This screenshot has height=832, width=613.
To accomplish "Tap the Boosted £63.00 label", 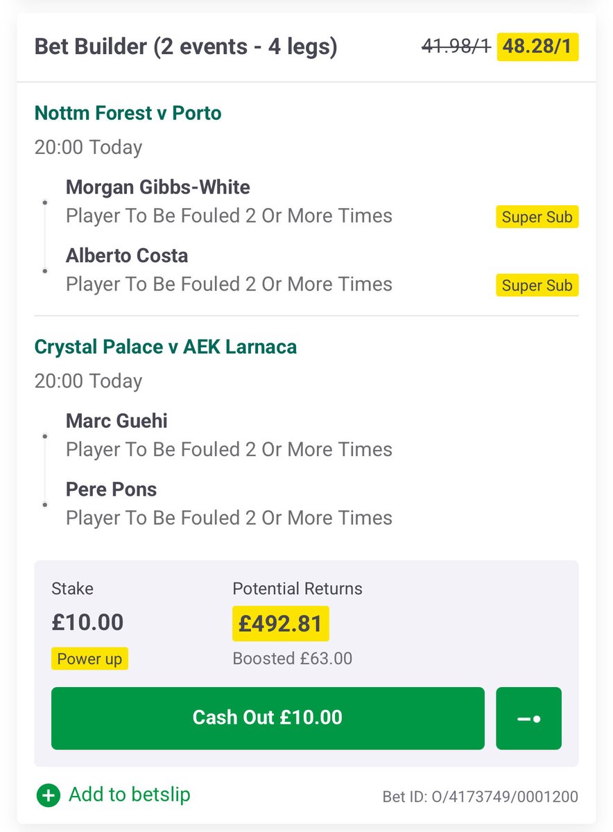I will [x=293, y=658].
